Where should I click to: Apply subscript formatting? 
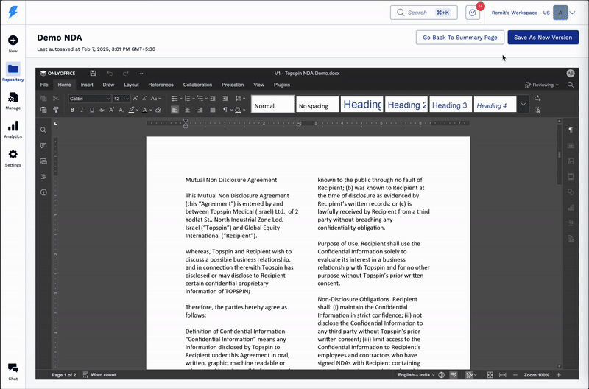(x=121, y=110)
